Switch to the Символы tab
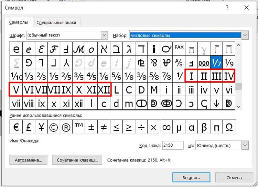258x187 pixels. tap(18, 22)
